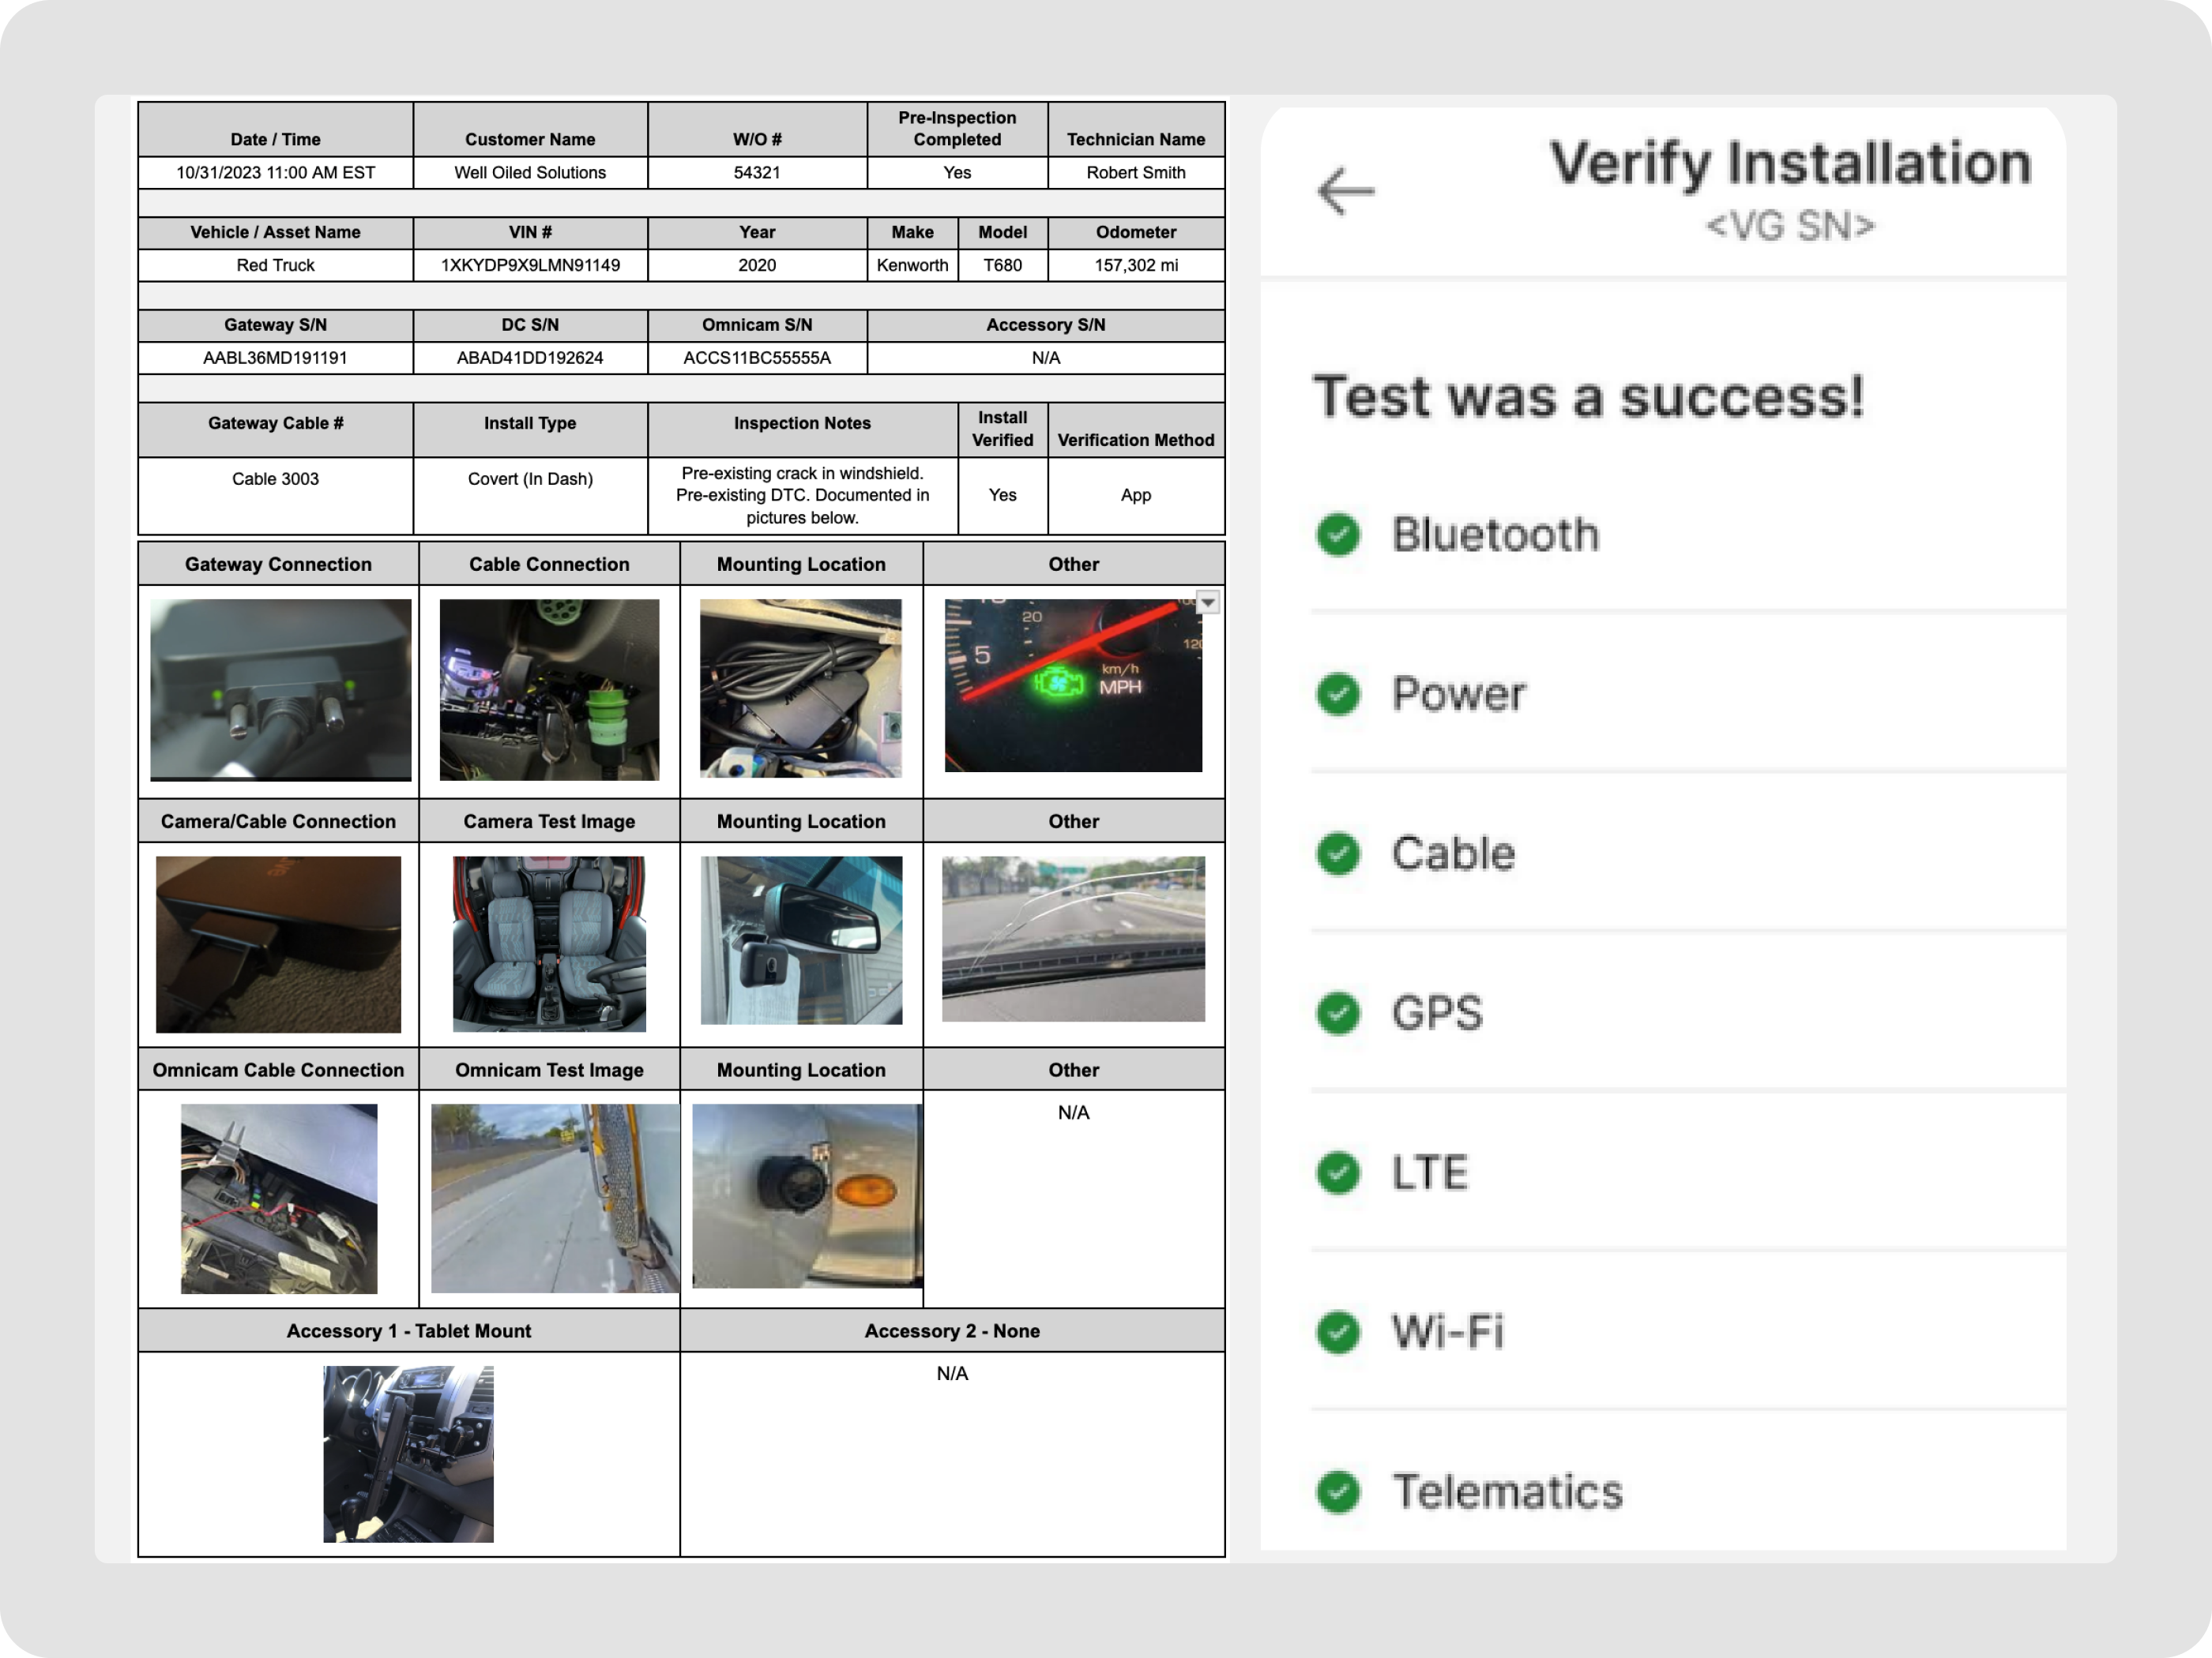Click the green checkmark beside Power
The height and width of the screenshot is (1658, 2212).
pos(1337,693)
